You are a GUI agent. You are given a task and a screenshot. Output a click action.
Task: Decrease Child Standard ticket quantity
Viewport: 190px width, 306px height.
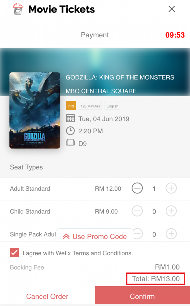(137, 211)
